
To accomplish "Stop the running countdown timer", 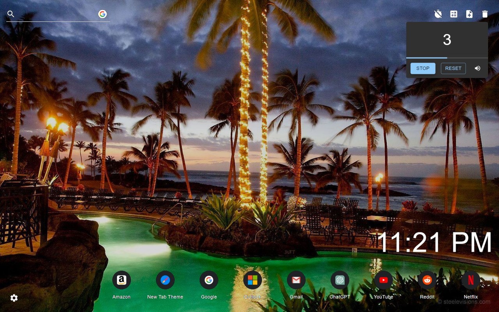I will [423, 68].
